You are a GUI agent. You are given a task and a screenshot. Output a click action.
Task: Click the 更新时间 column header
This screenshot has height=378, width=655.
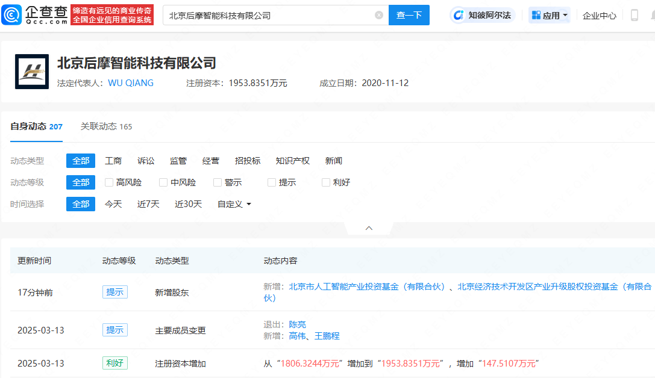[x=34, y=261]
